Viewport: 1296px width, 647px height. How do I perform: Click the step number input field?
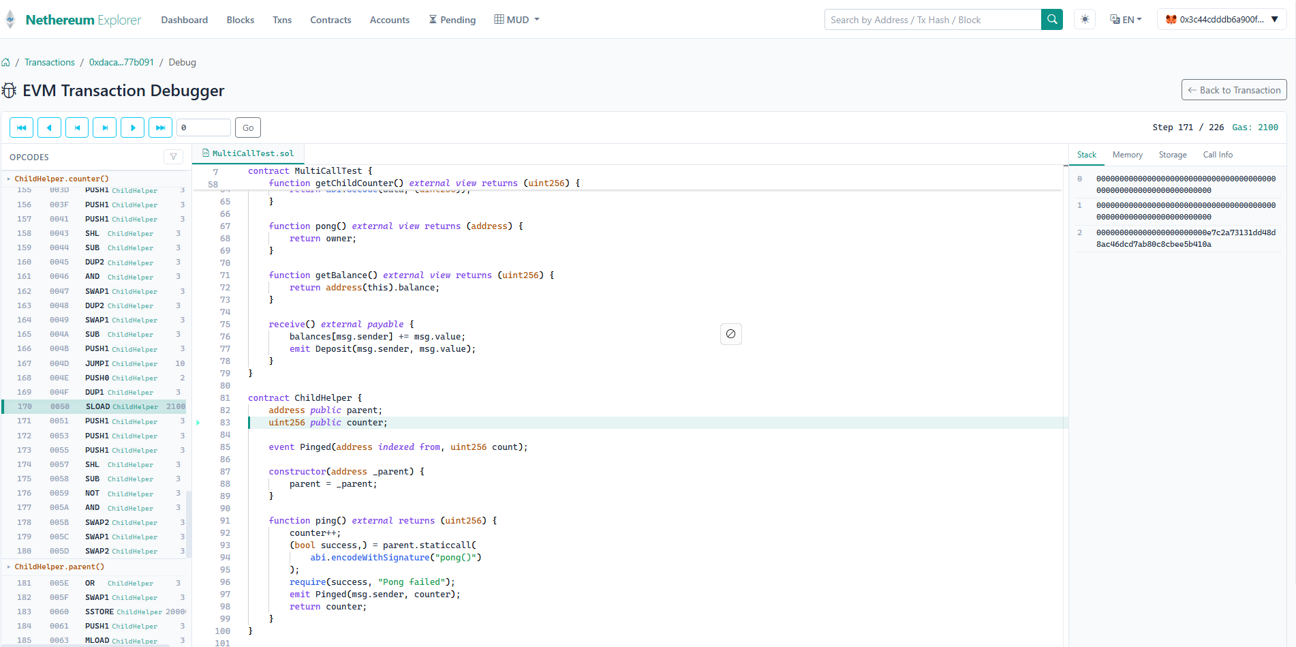[203, 127]
